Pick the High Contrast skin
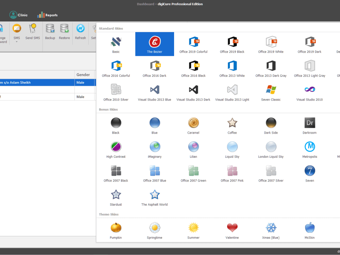 [116, 149]
